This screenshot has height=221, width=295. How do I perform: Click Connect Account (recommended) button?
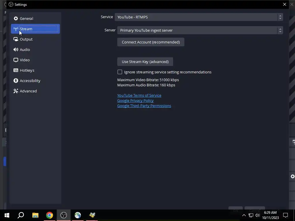pos(151,42)
